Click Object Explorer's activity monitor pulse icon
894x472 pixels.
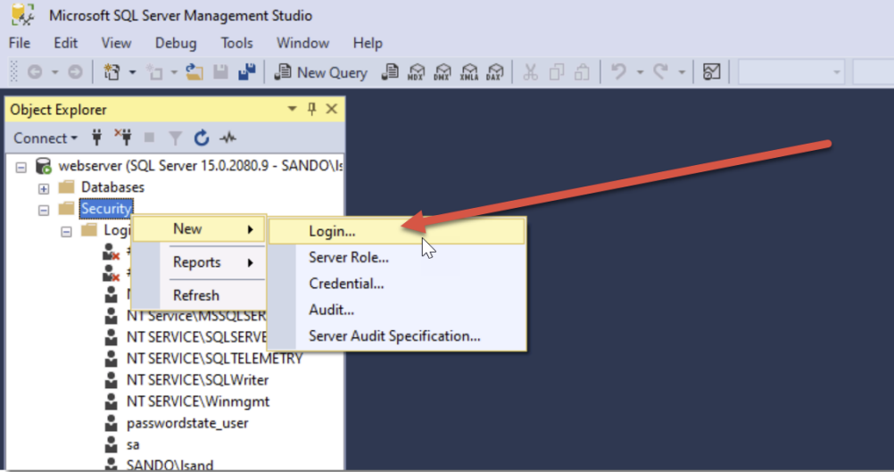228,137
